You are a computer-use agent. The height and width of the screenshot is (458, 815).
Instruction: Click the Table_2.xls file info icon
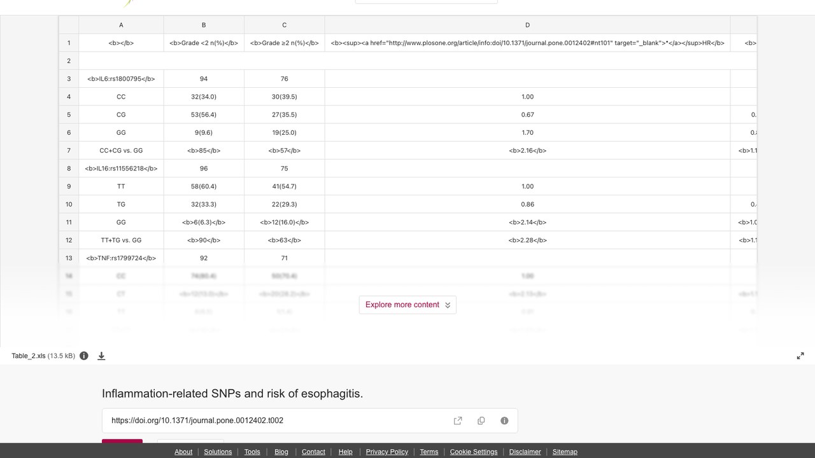[x=83, y=356]
